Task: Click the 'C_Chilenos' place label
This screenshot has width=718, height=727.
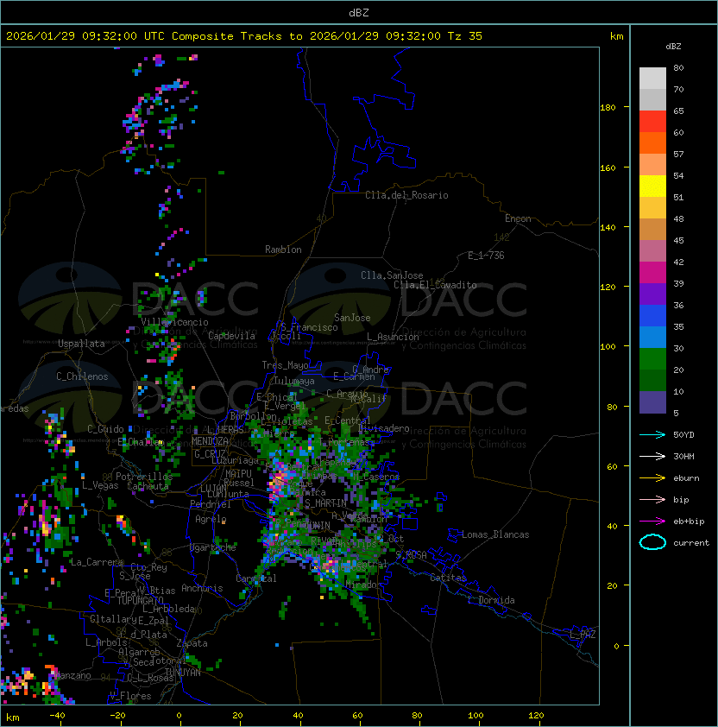Action: click(82, 376)
